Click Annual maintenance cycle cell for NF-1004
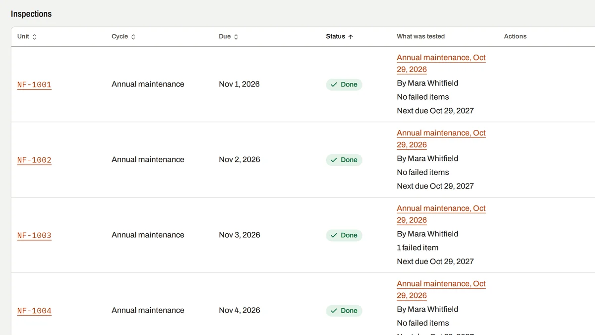595x335 pixels. [148, 311]
